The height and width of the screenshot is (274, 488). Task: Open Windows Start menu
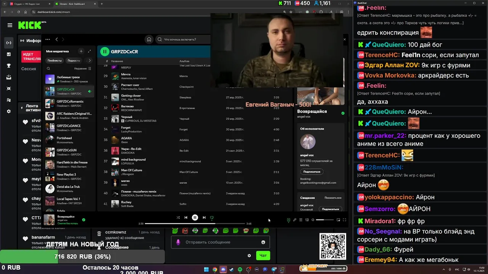tap(206, 269)
